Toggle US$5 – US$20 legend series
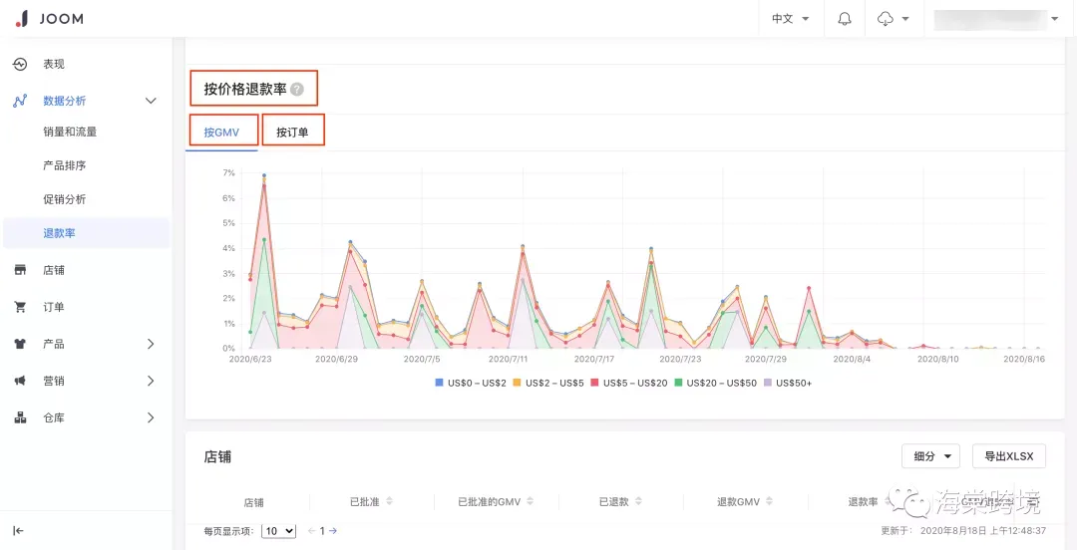The height and width of the screenshot is (550, 1077). coord(629,383)
